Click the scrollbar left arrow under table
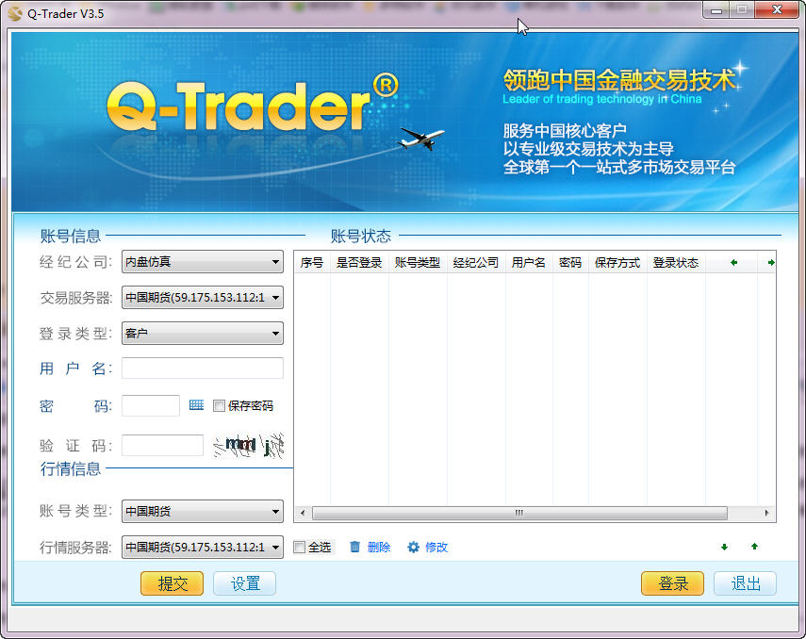Screen dimensions: 806x639 303,513
